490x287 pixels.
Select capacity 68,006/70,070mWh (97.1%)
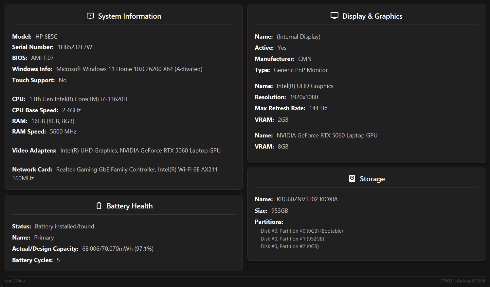(118, 249)
